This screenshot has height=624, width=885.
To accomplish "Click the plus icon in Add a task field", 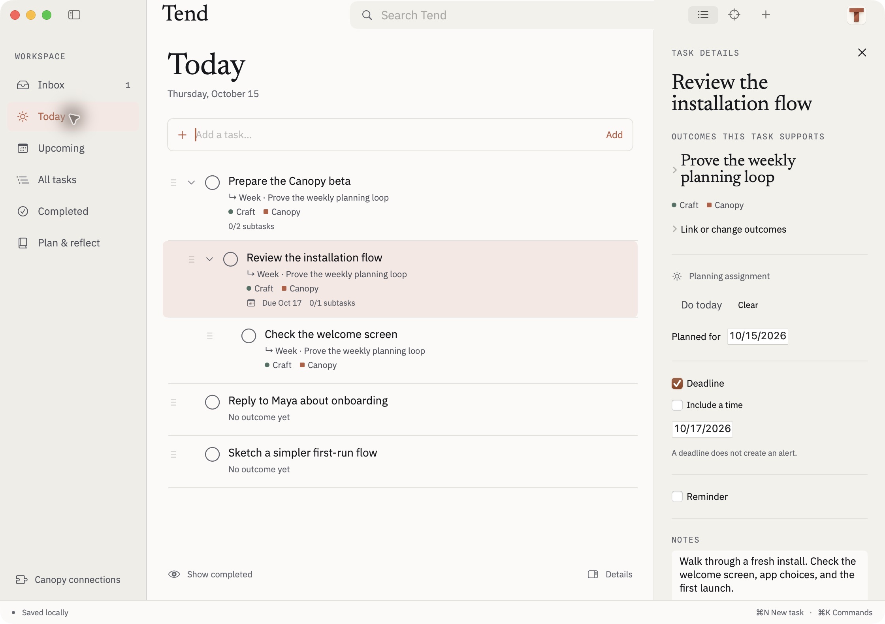I will [182, 135].
